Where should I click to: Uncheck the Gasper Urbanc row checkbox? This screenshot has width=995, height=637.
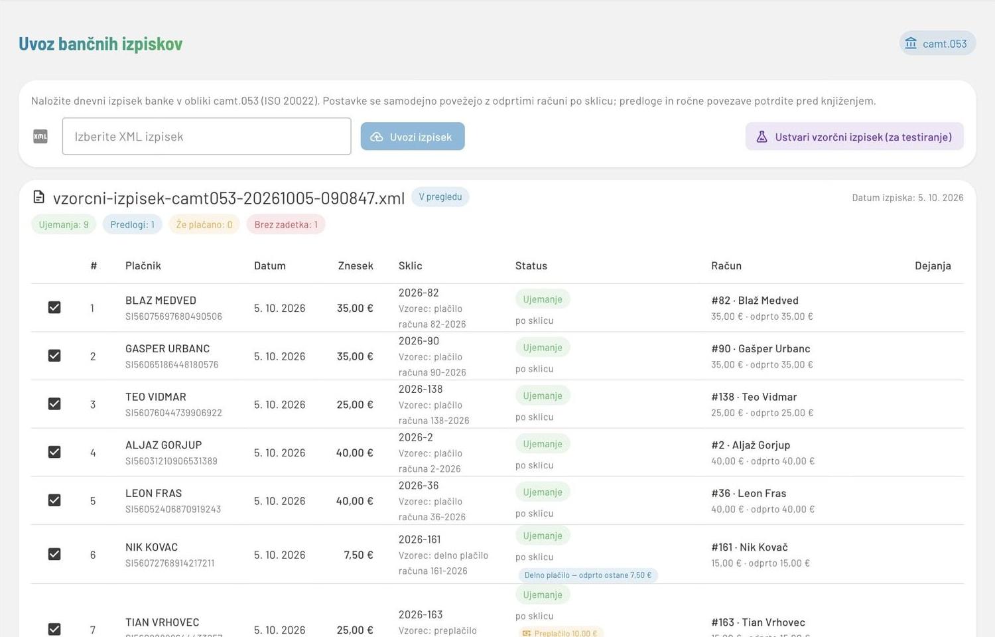[54, 356]
